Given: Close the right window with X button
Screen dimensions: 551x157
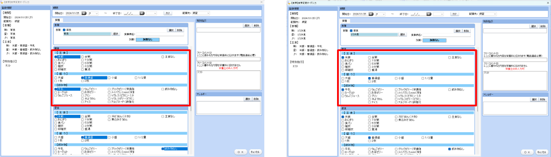Looking at the screenshot, I should (x=548, y=3).
